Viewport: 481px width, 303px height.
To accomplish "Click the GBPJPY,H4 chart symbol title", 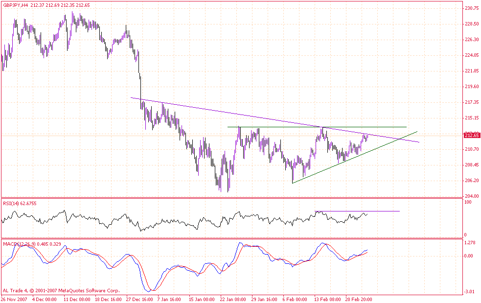I will click(17, 5).
